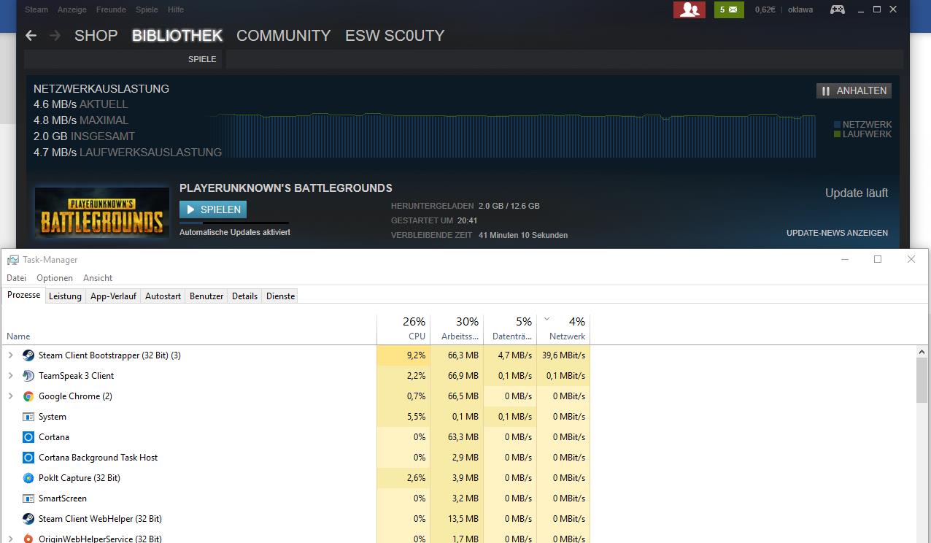Switch to the Leistung tab
931x543 pixels.
pyautogui.click(x=65, y=296)
